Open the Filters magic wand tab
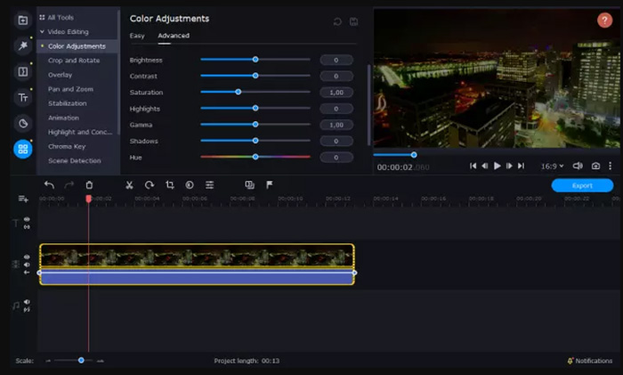 (x=22, y=45)
